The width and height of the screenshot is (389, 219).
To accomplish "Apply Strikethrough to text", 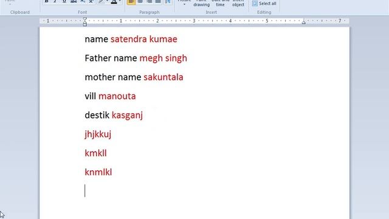I will pyautogui.click(x=74, y=1).
